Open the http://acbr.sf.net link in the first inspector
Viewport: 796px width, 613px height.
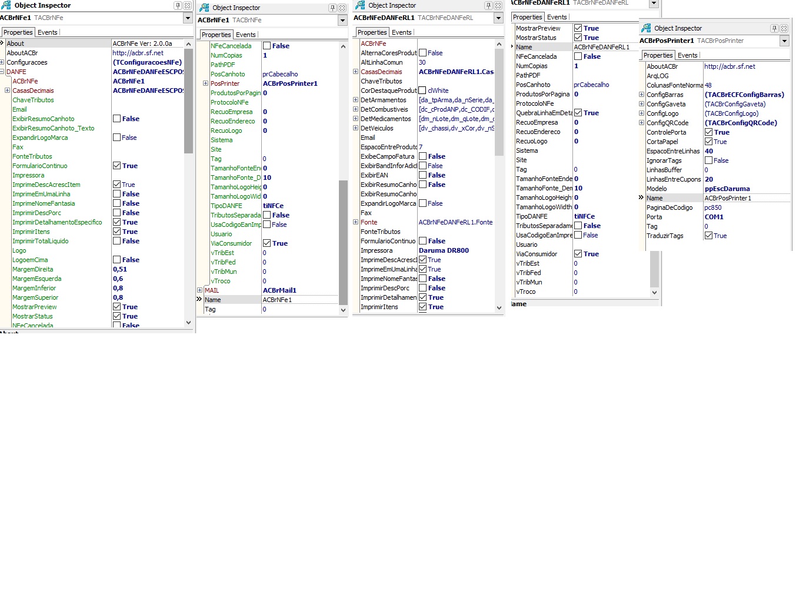coord(138,53)
